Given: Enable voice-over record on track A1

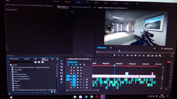Looking at the screenshot, I should pos(87,79).
